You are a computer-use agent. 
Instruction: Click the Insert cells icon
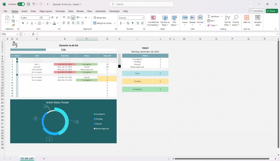coord(185,18)
